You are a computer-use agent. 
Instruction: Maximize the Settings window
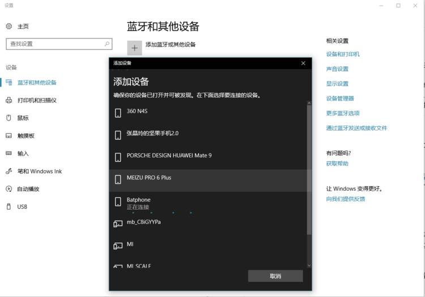pyautogui.click(x=398, y=6)
